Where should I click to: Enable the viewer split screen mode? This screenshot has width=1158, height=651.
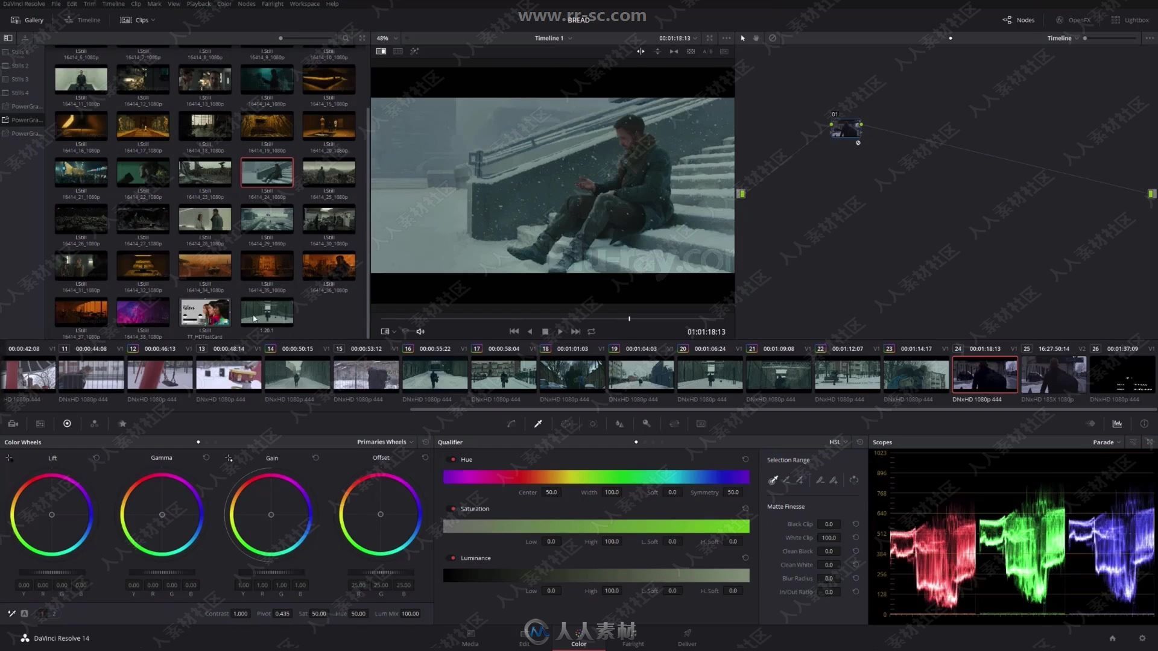coord(398,51)
